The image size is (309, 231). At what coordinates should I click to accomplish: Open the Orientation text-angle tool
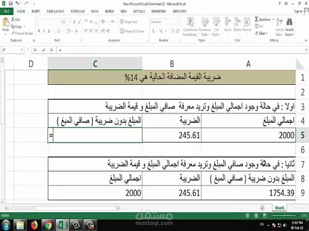(x=103, y=22)
